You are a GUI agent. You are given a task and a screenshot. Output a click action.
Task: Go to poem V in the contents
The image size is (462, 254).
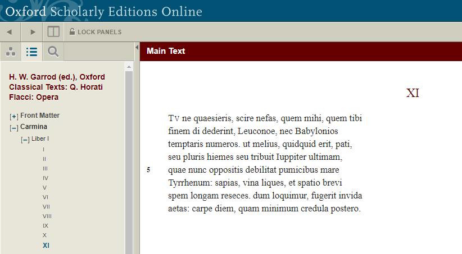(44, 187)
